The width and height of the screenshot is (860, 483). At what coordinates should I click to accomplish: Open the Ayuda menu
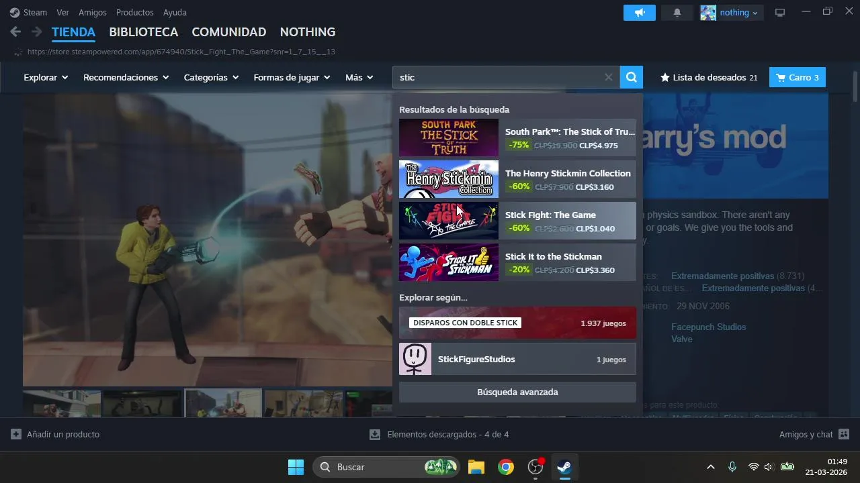point(175,12)
